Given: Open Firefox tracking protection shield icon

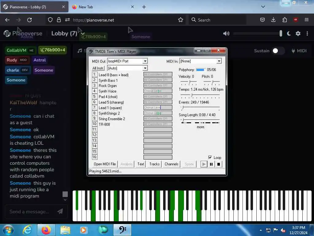Looking at the screenshot, I should click(x=50, y=20).
